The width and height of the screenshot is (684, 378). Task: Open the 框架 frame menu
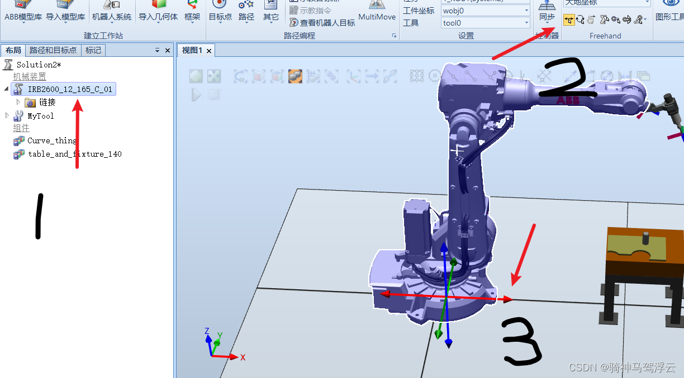[192, 12]
